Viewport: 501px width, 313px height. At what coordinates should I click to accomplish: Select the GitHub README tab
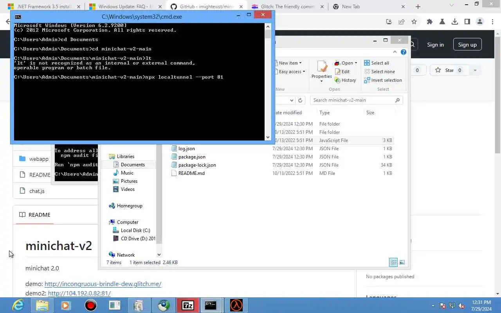pos(35,215)
